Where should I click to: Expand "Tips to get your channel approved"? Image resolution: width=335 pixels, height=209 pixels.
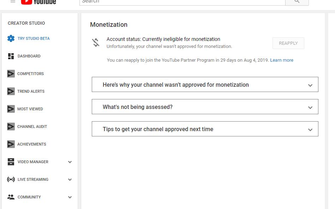point(205,129)
